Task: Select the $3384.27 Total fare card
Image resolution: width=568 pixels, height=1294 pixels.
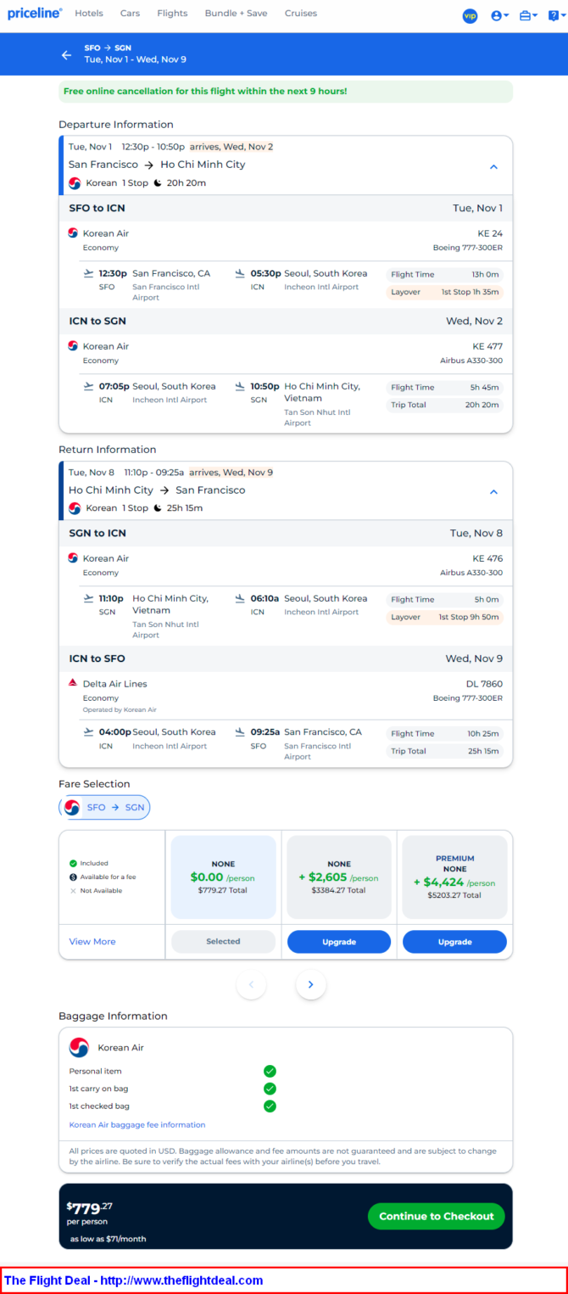Action: [x=339, y=877]
